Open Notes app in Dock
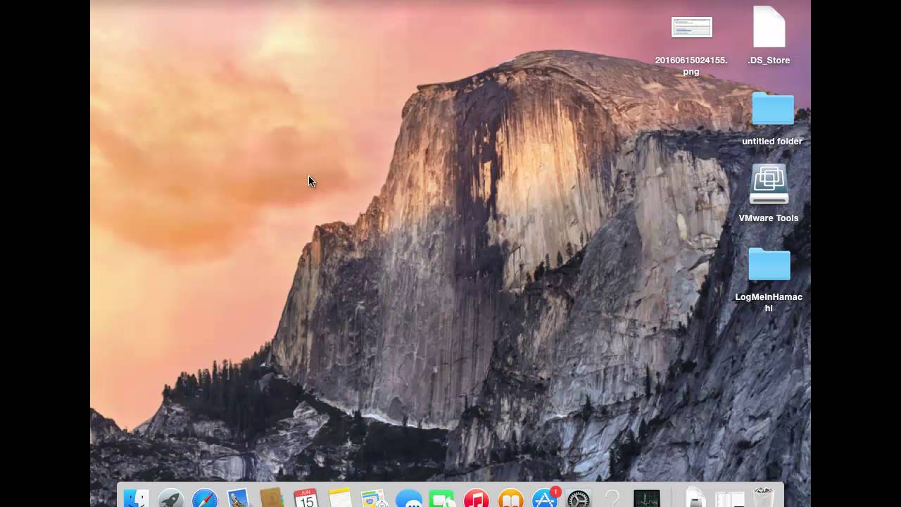901x507 pixels. [x=340, y=498]
